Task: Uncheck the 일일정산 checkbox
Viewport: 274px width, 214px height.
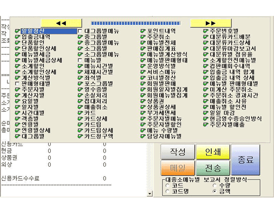Action: coord(17,31)
